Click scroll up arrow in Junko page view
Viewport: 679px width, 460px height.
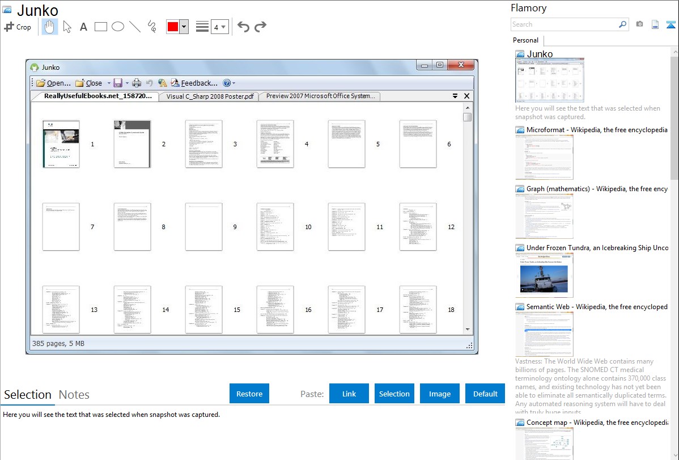tap(467, 107)
